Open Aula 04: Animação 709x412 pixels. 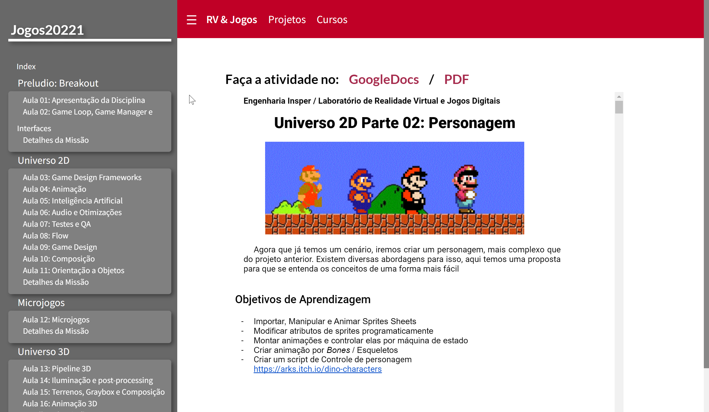[x=54, y=189]
